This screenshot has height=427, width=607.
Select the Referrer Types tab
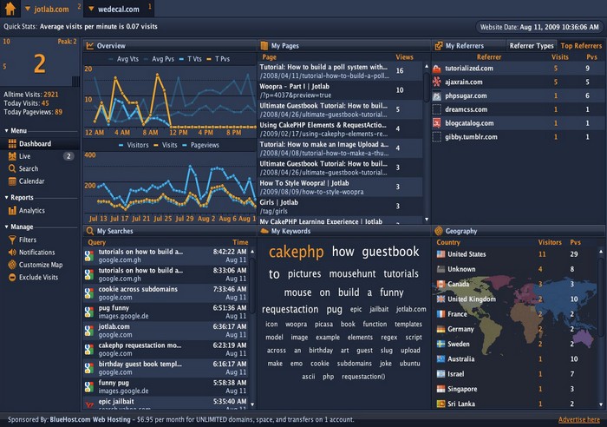(x=531, y=46)
